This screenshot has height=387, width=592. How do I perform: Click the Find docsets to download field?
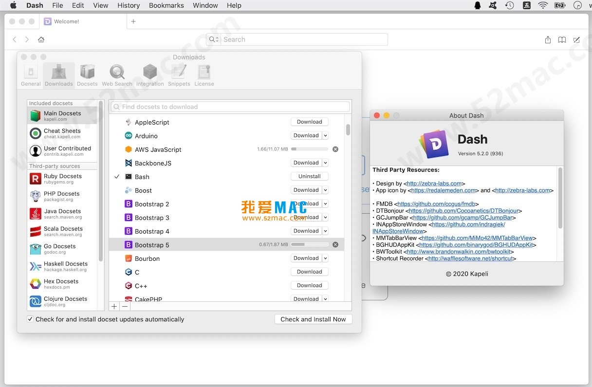(x=230, y=107)
